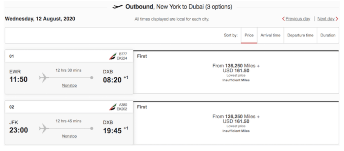Go to the Next day link
This screenshot has height=151, width=344.
coord(326,19)
